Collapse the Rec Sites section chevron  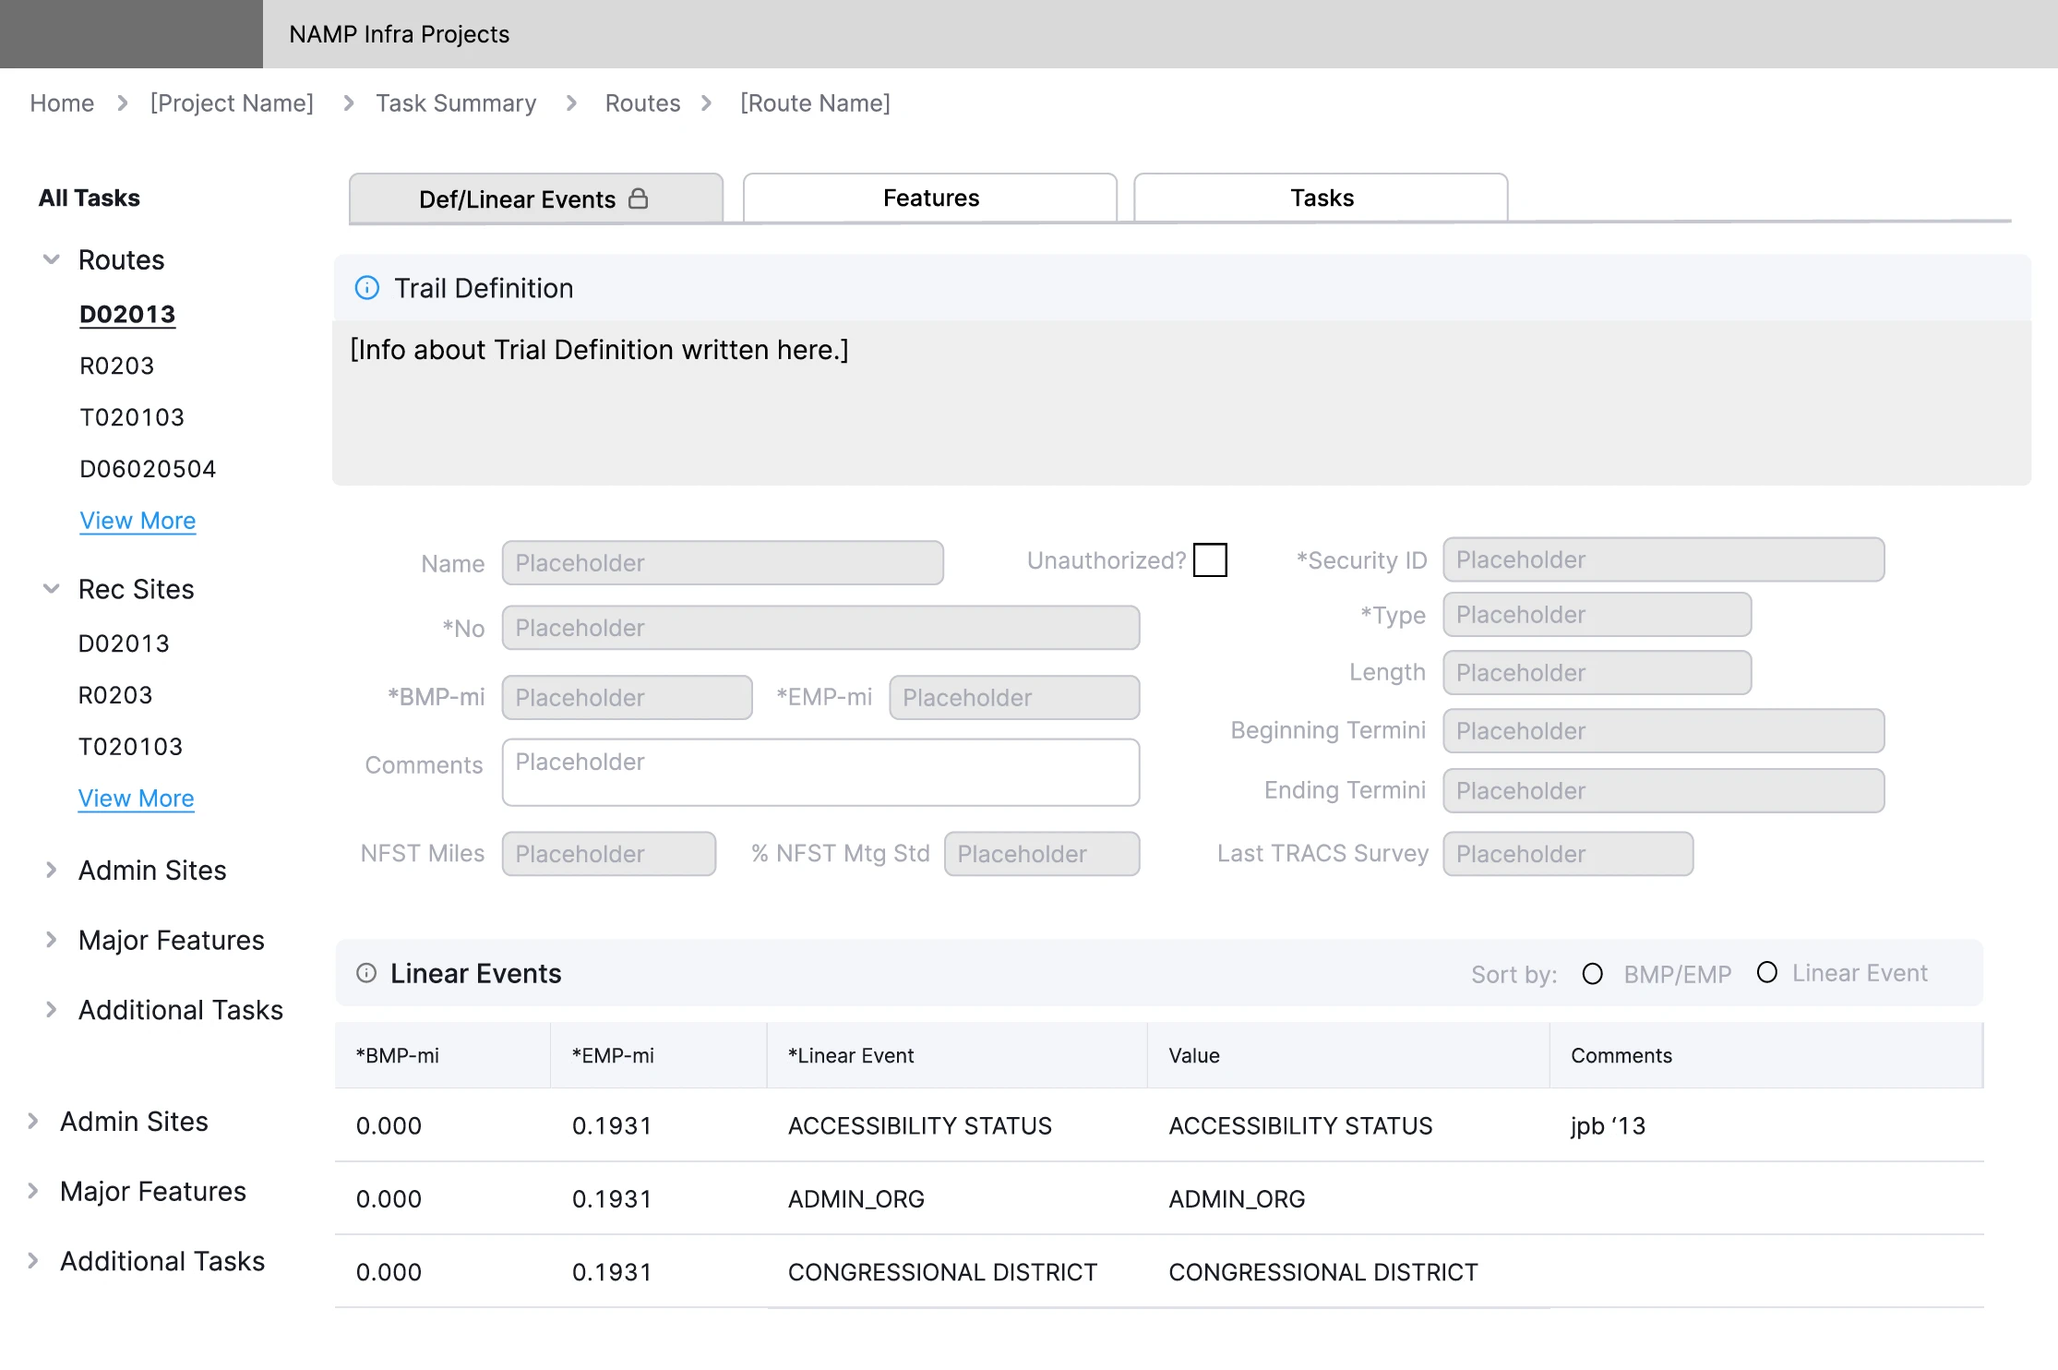(x=52, y=589)
